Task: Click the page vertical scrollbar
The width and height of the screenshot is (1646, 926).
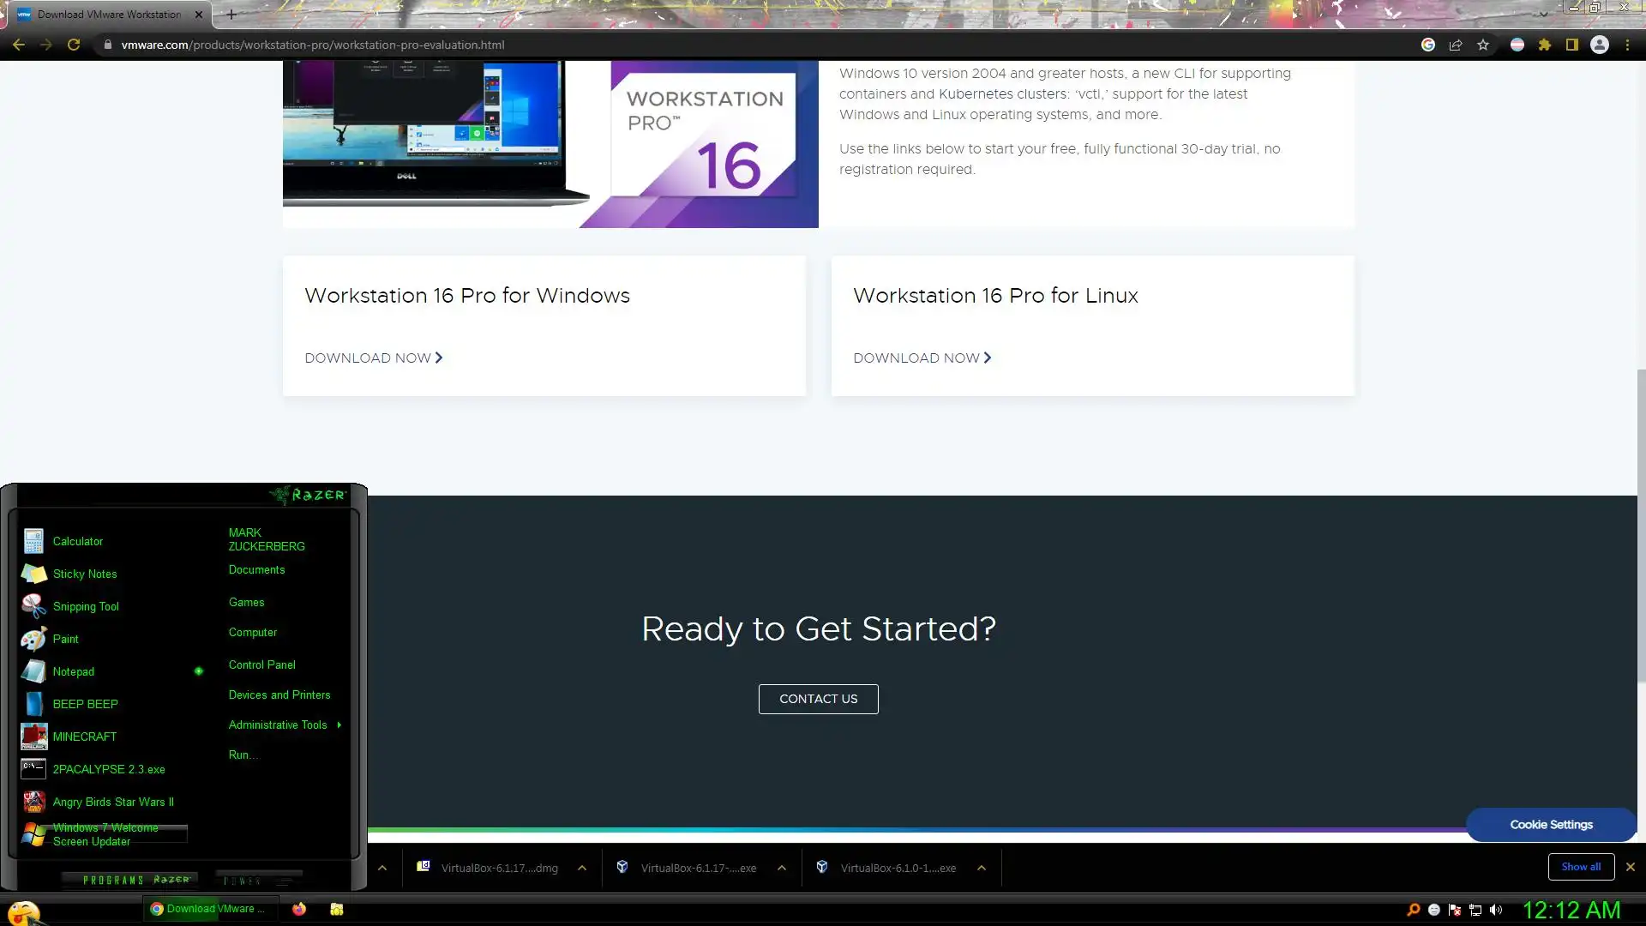Action: [x=1641, y=523]
